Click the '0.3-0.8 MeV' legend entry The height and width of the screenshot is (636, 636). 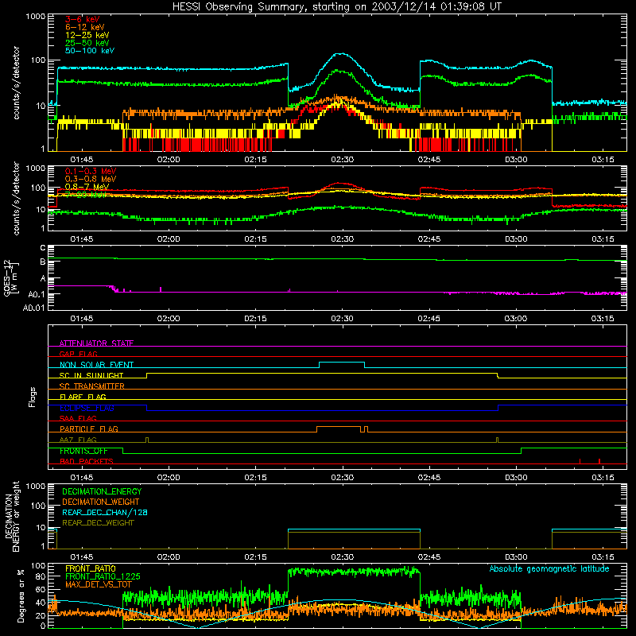point(91,179)
